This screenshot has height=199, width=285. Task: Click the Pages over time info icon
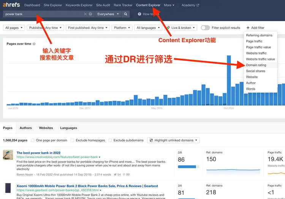click(34, 44)
